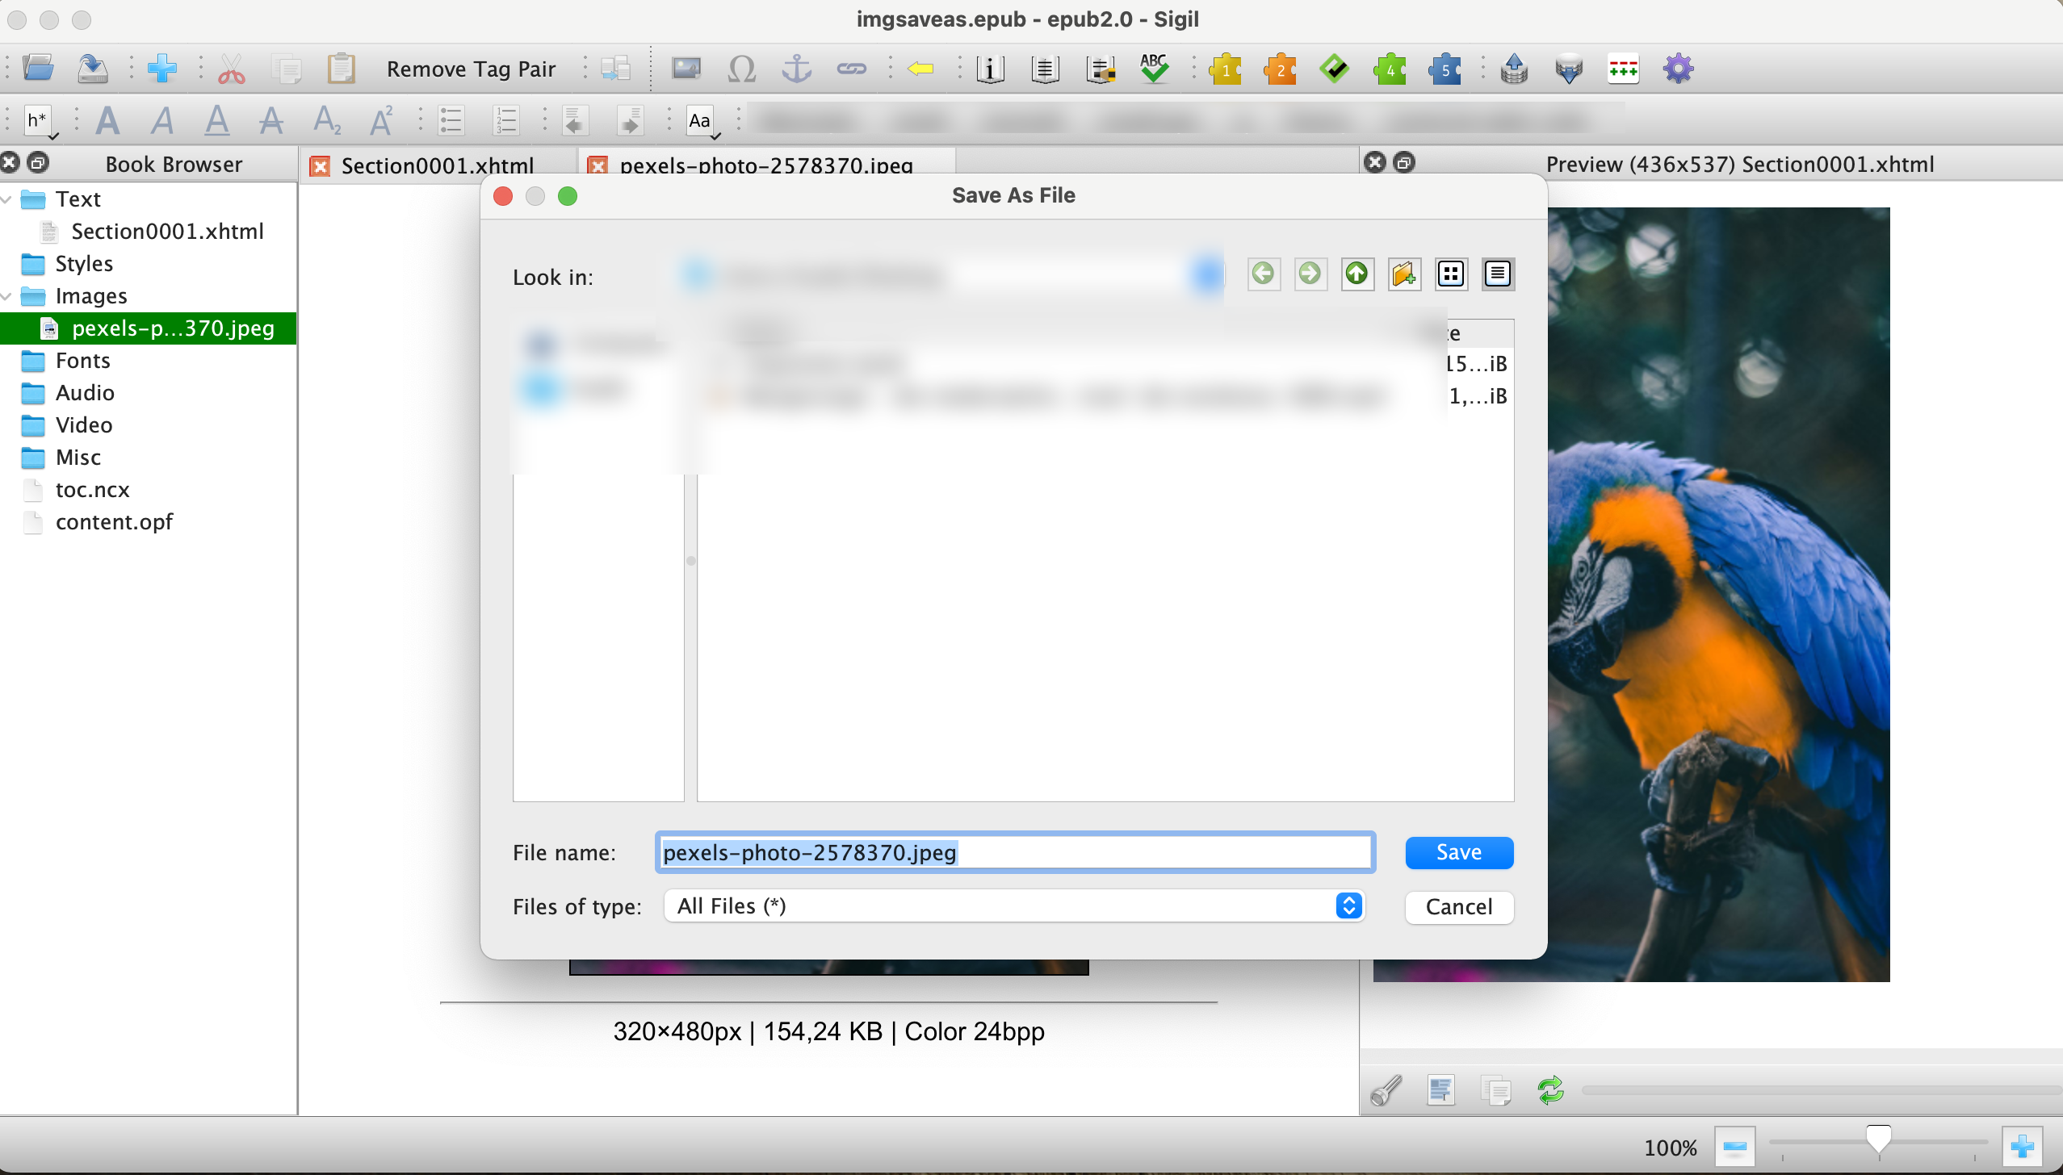The width and height of the screenshot is (2063, 1175).
Task: Switch dialog to detail view mode
Action: [x=1498, y=274]
